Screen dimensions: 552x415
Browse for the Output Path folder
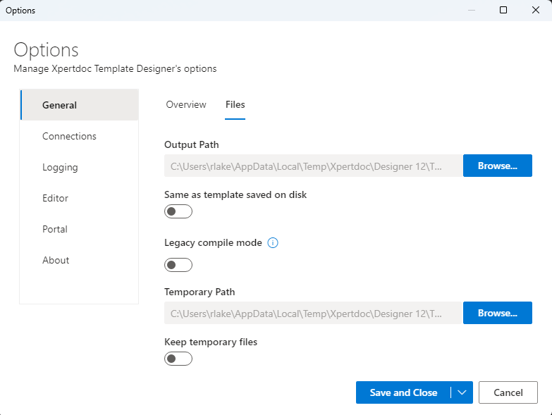(498, 166)
